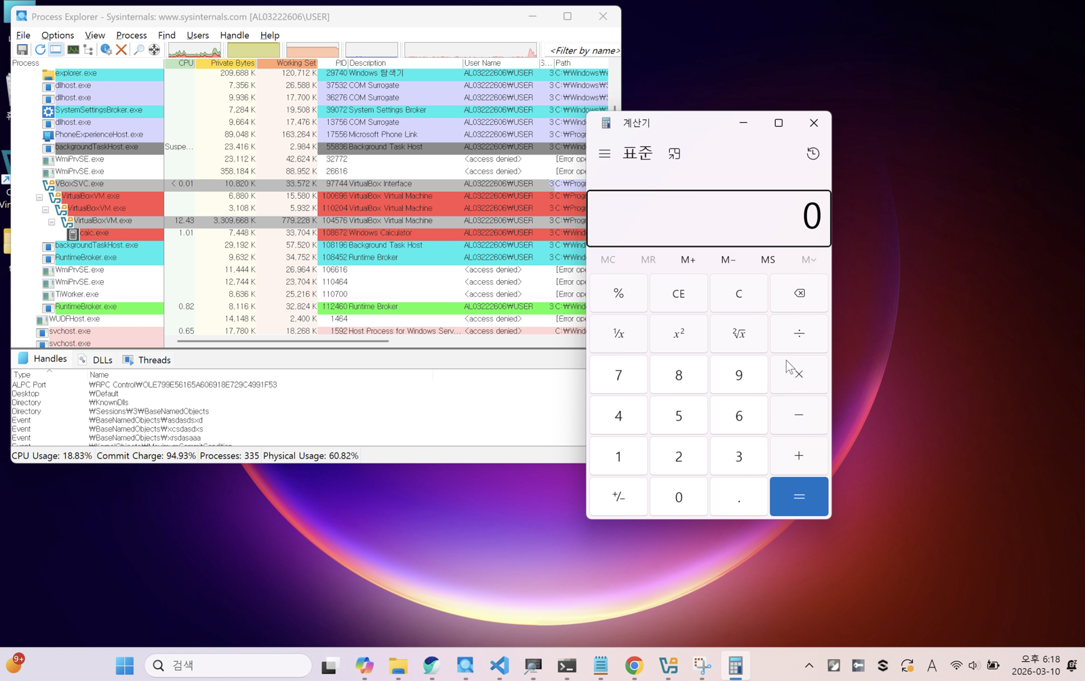This screenshot has width=1085, height=681.
Task: Select the calc.exe process row
Action: [x=298, y=233]
